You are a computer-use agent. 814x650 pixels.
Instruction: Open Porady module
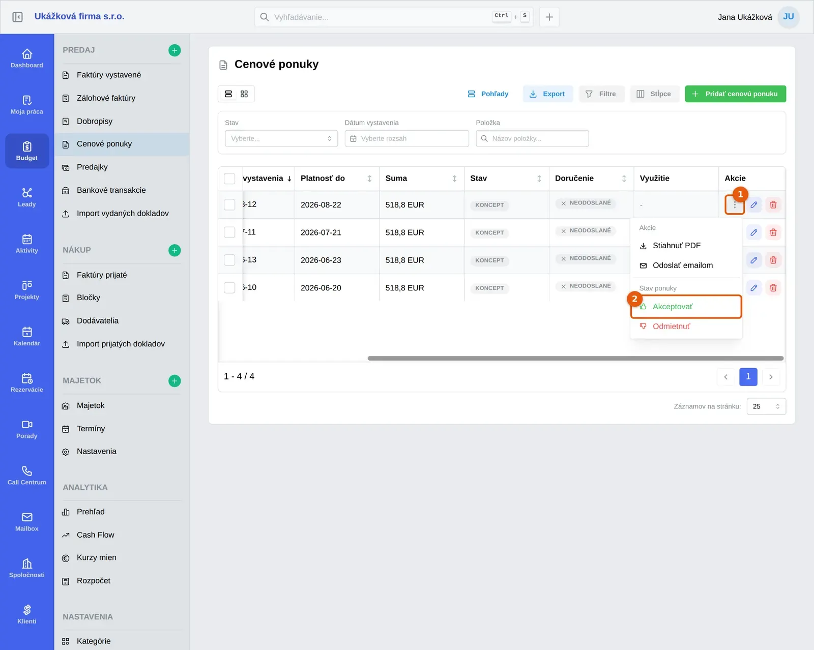click(27, 429)
